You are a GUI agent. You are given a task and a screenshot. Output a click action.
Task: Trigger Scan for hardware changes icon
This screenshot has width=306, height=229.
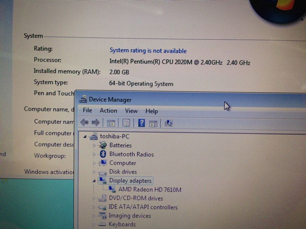coord(169,123)
